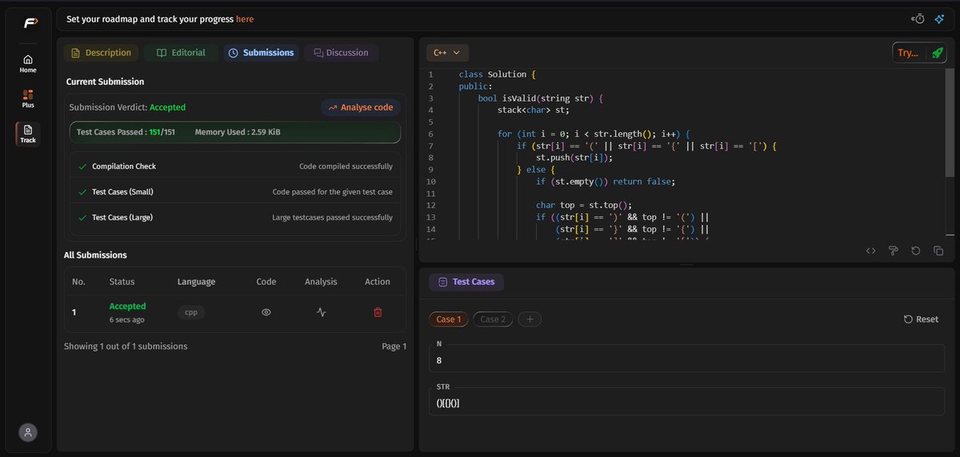The width and height of the screenshot is (960, 457).
Task: Select Case 1 test case
Action: [x=448, y=319]
